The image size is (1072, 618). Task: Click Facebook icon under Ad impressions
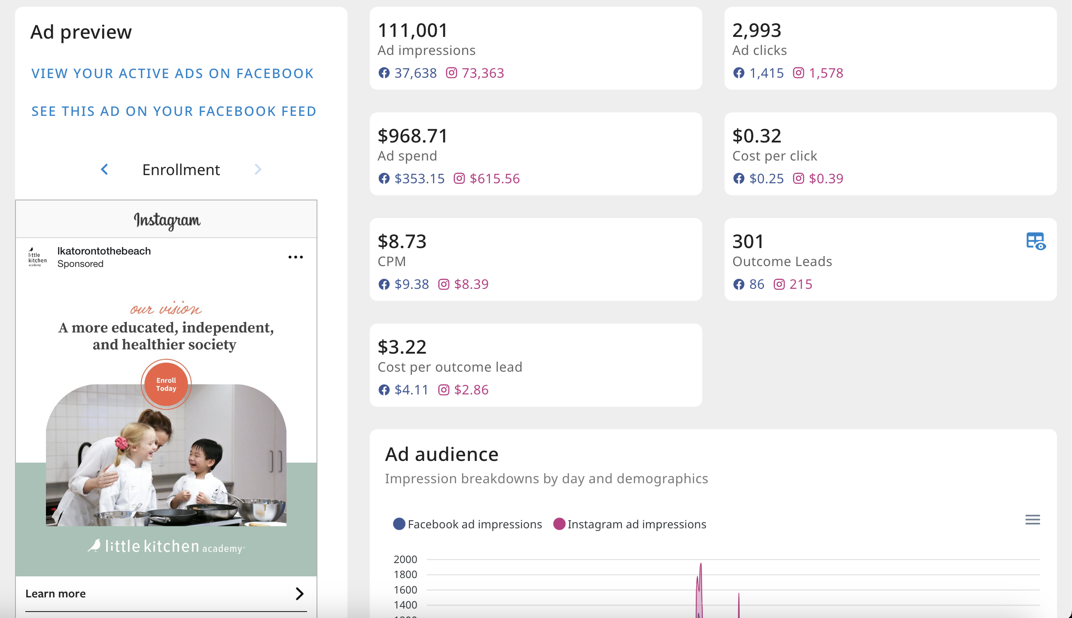point(384,73)
